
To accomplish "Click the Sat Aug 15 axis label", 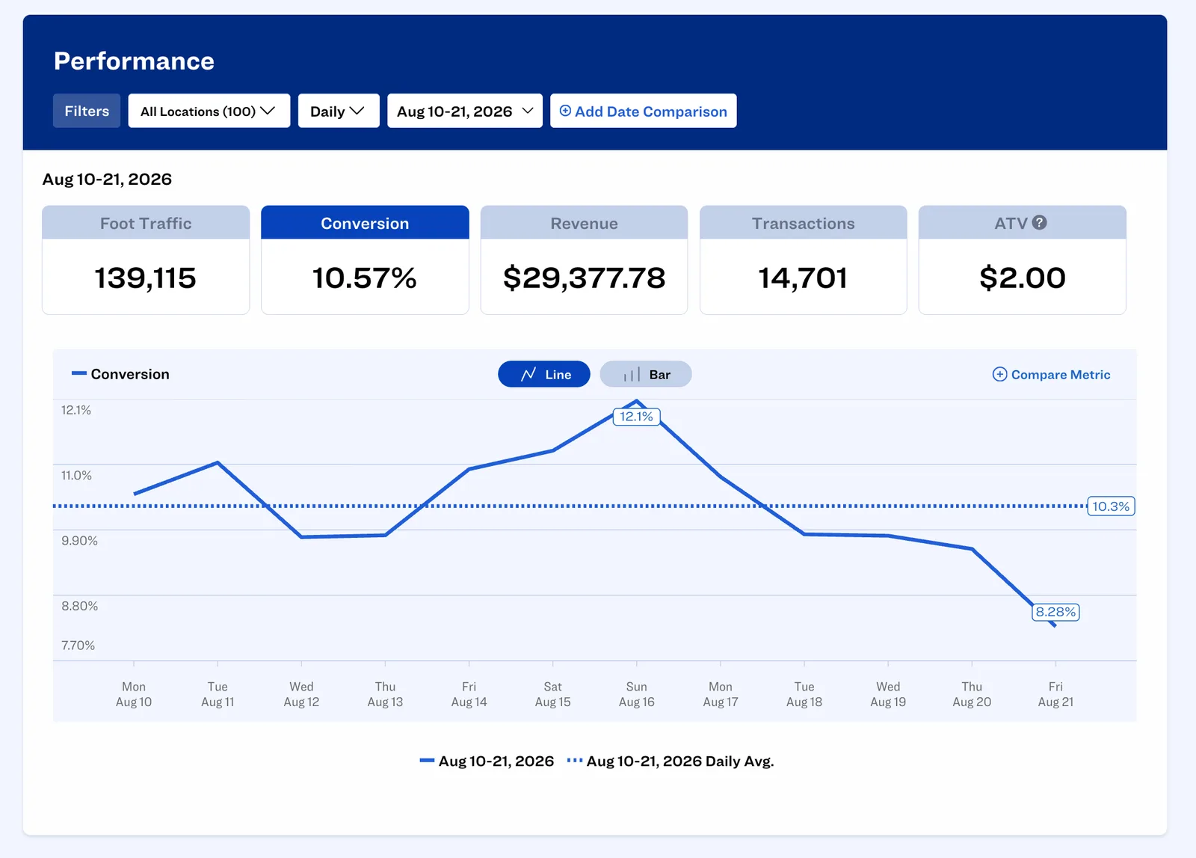I will [x=553, y=694].
